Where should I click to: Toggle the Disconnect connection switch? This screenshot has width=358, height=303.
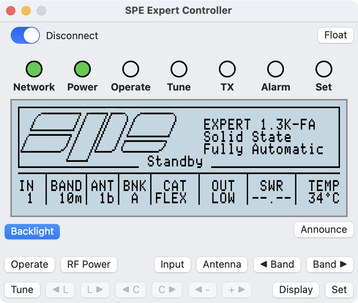pyautogui.click(x=25, y=35)
